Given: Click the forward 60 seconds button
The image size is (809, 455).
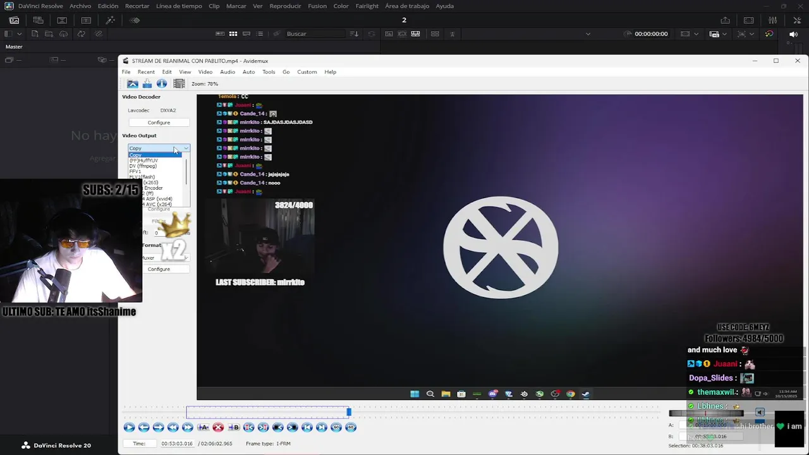Looking at the screenshot, I should click(x=351, y=427).
